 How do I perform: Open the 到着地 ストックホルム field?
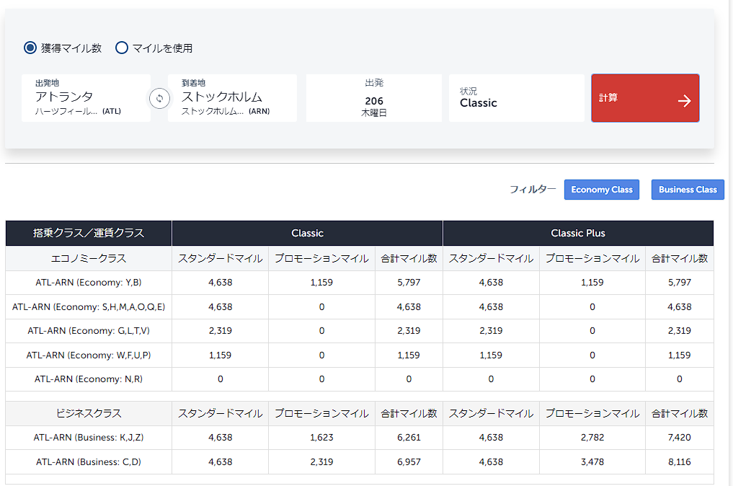point(232,98)
